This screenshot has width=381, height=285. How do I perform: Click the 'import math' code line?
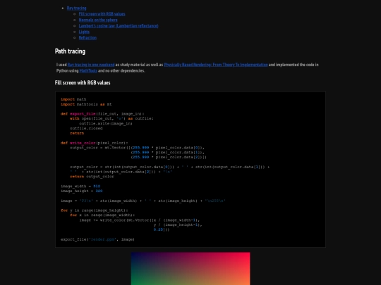(x=73, y=99)
